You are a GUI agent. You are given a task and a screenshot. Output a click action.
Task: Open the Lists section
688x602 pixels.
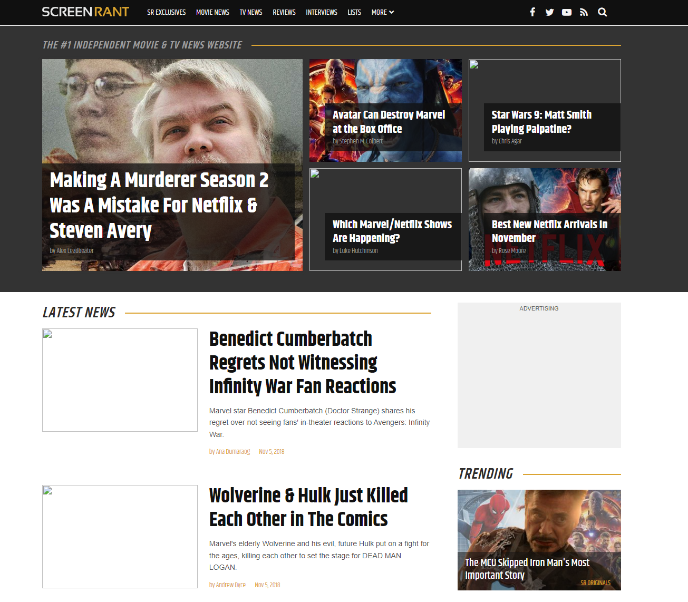coord(354,12)
